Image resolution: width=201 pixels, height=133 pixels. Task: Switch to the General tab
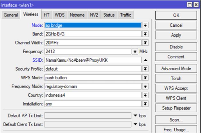click(x=11, y=15)
